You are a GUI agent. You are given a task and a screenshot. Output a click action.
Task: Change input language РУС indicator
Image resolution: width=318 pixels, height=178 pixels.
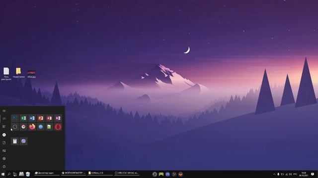(x=295, y=174)
